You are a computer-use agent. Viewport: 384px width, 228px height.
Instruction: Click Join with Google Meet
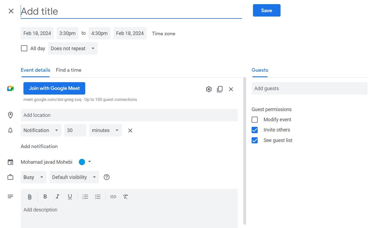54,88
